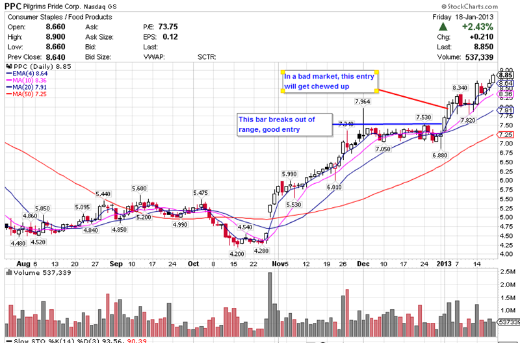Click Consumer Staples / Food Products sector text
The width and height of the screenshot is (520, 343).
60,17
